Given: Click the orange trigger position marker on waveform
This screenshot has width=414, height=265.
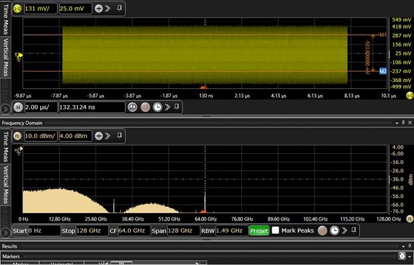Looking at the screenshot, I should [203, 87].
